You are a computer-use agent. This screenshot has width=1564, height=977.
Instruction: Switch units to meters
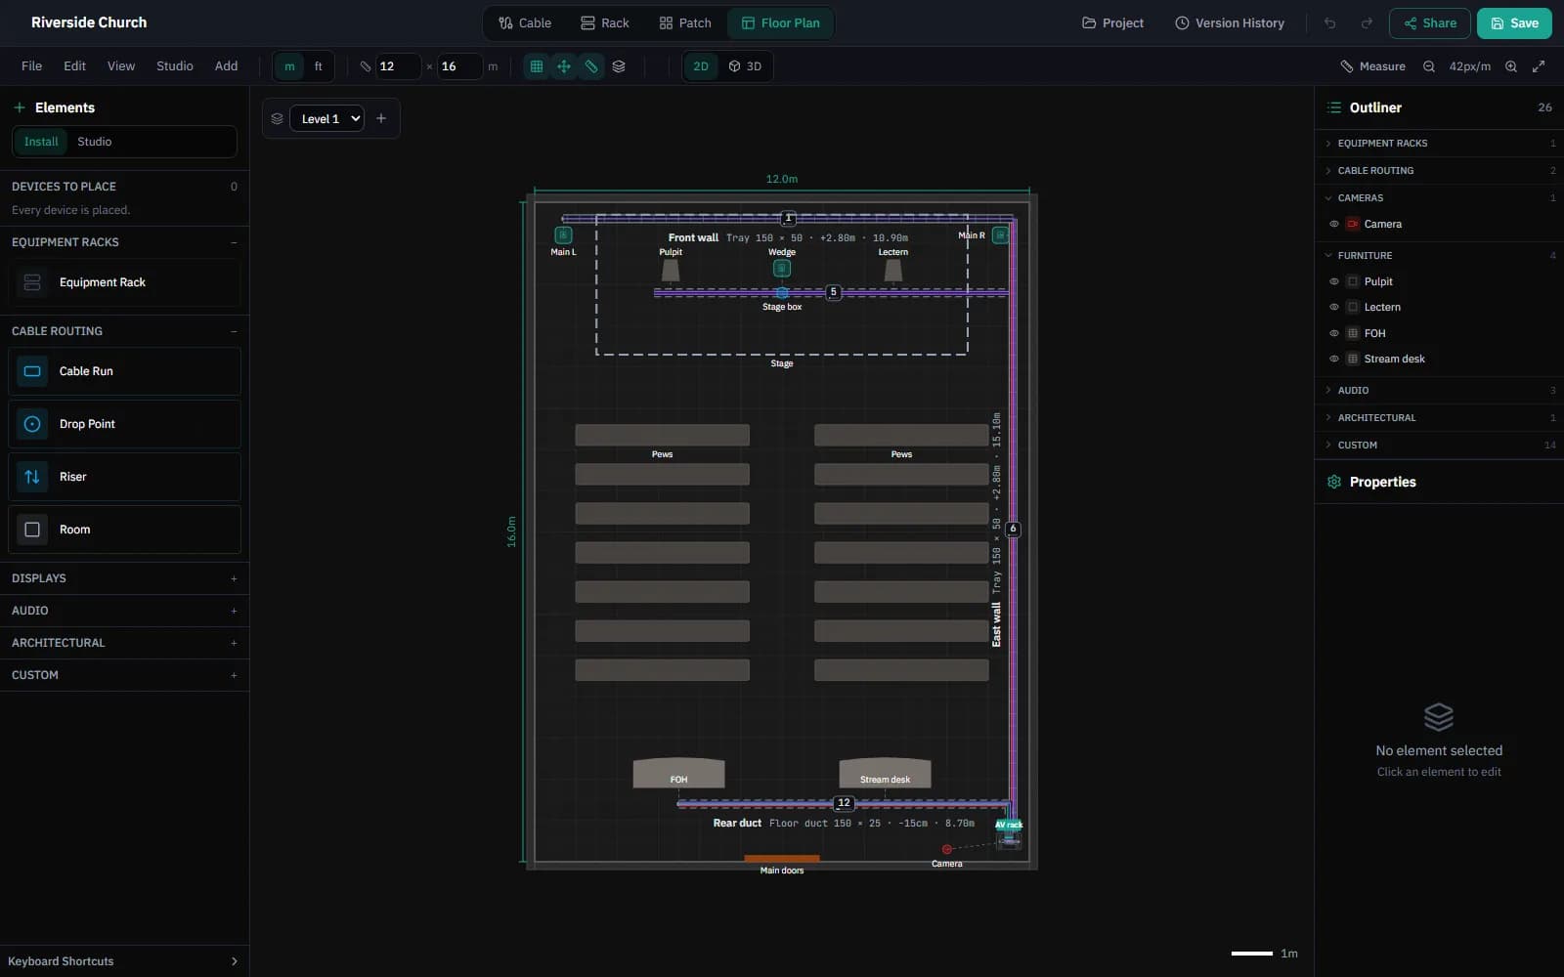click(x=289, y=66)
